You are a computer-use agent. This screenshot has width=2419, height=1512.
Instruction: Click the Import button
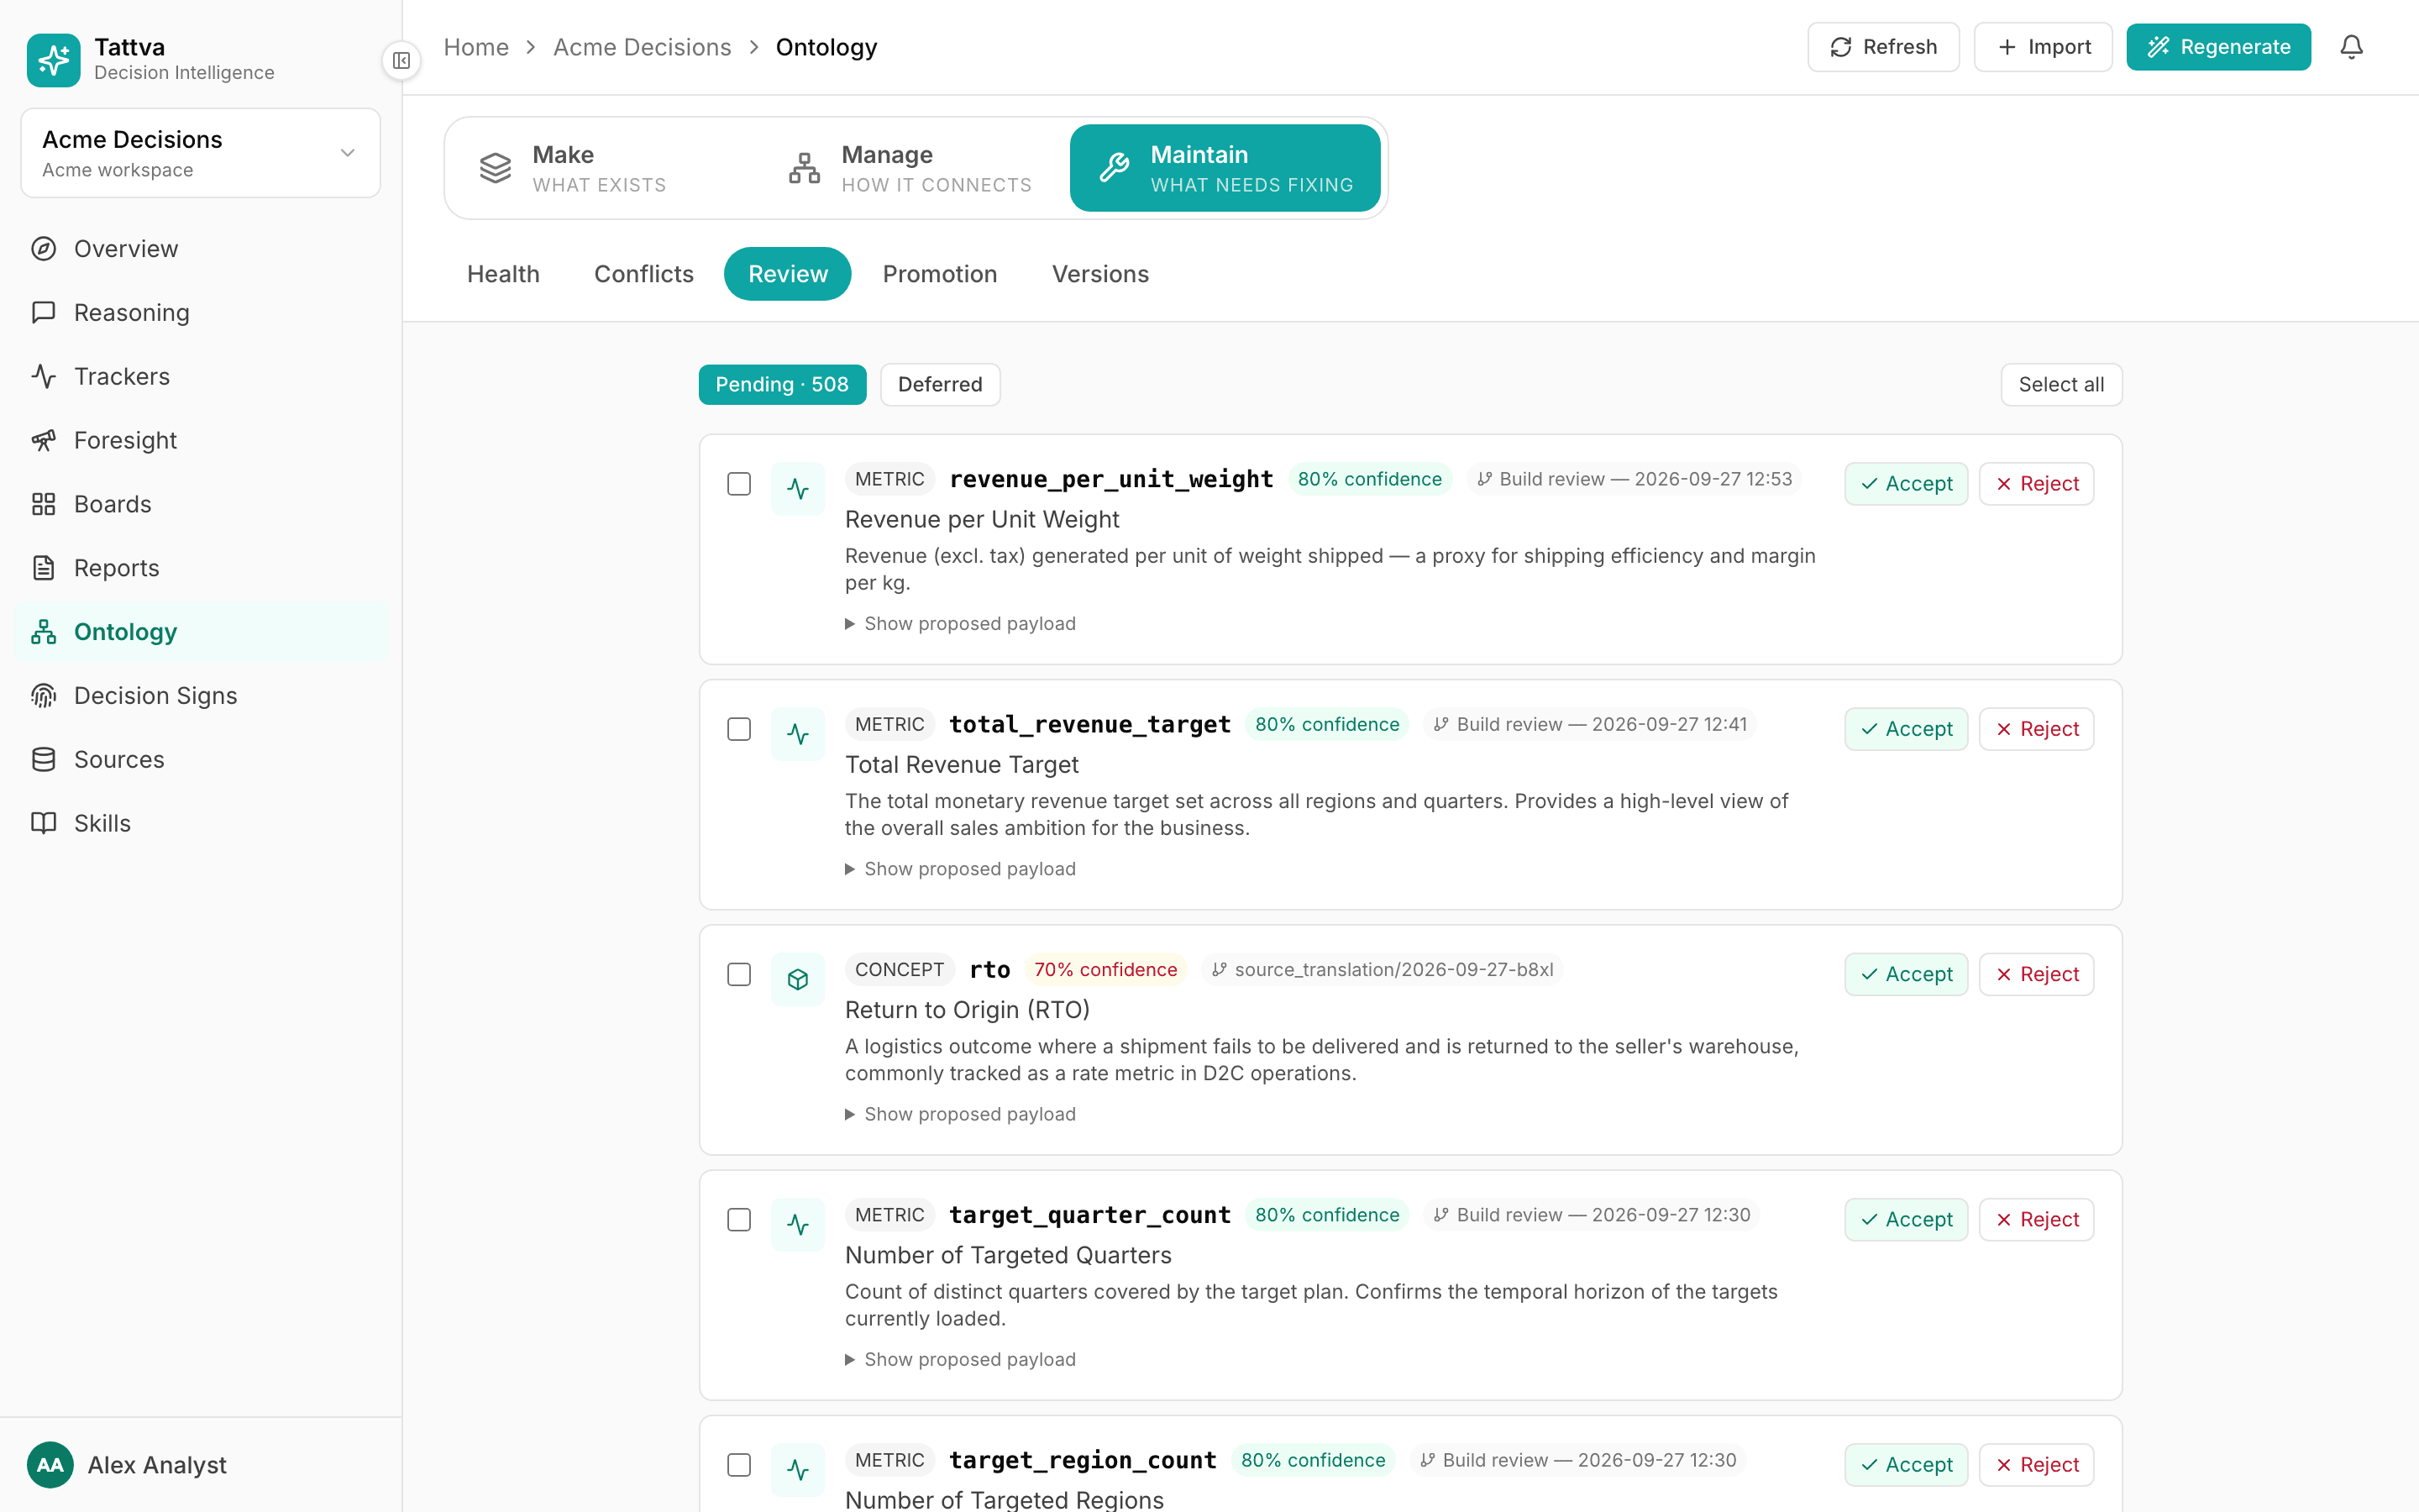[2044, 47]
